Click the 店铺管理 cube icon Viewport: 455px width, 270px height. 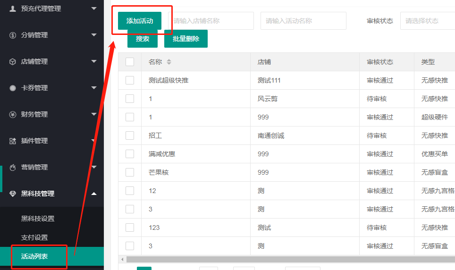12,62
